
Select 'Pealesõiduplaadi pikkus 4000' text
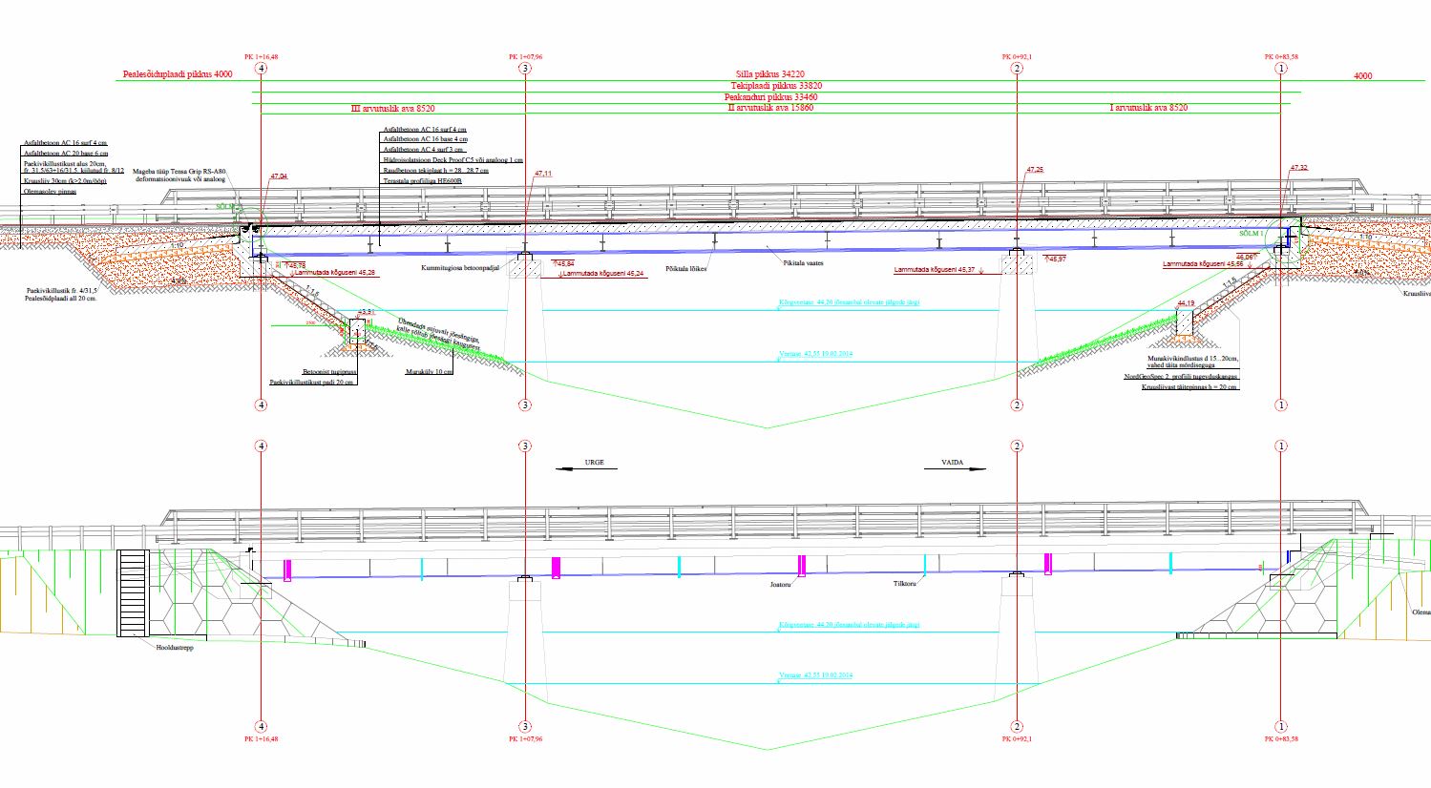178,74
